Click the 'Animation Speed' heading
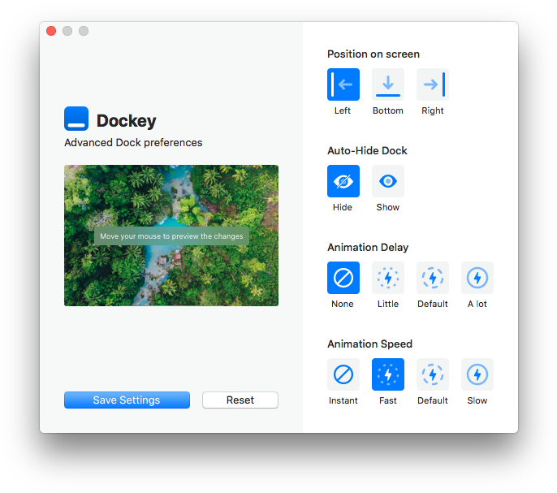 [369, 344]
